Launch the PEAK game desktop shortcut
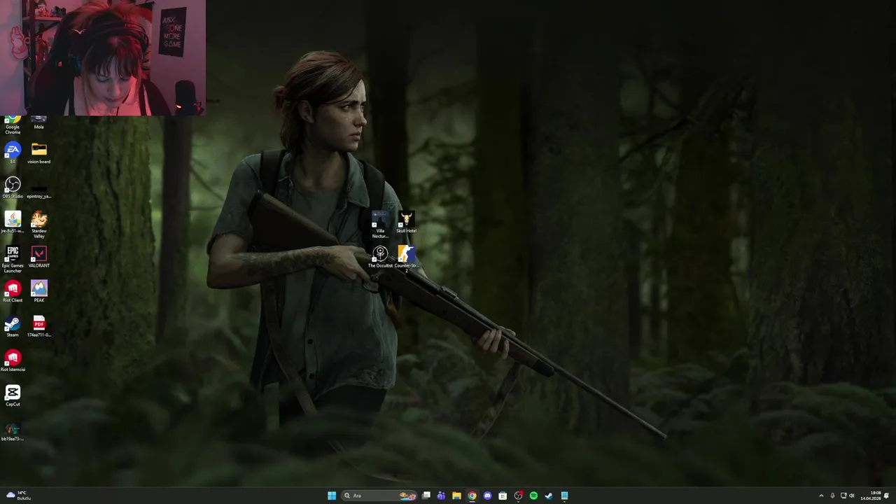Image resolution: width=896 pixels, height=504 pixels. pyautogui.click(x=38, y=292)
